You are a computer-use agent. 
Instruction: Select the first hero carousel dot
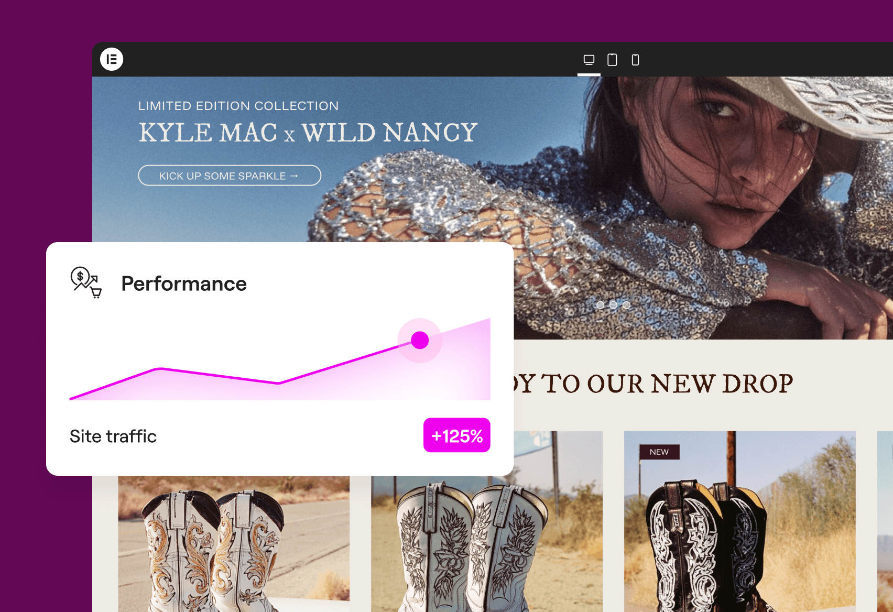[600, 305]
